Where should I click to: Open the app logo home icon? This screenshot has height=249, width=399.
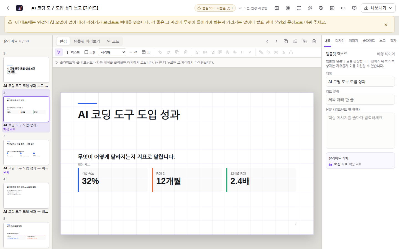[19, 8]
